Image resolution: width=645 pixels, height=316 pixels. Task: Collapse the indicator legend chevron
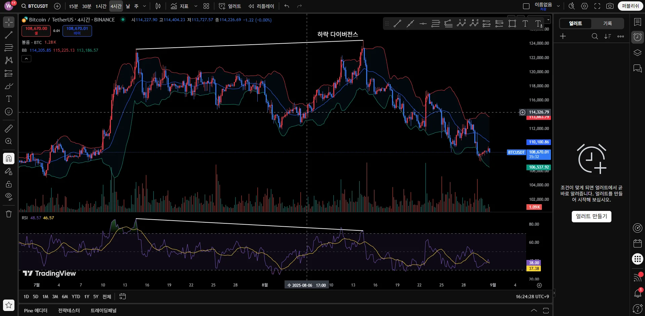[26, 59]
